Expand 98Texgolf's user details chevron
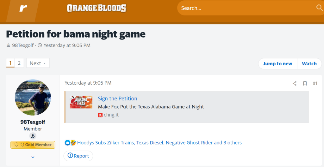The height and width of the screenshot is (167, 324). click(x=33, y=157)
